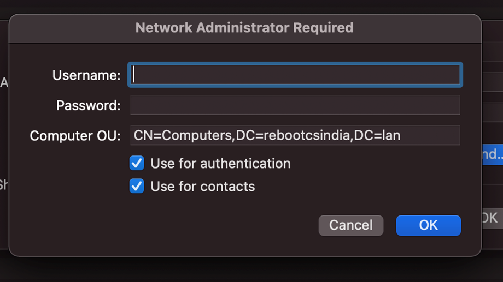Click "CN=Computers" in the Computer OU value
The width and height of the screenshot is (503, 282).
[183, 135]
